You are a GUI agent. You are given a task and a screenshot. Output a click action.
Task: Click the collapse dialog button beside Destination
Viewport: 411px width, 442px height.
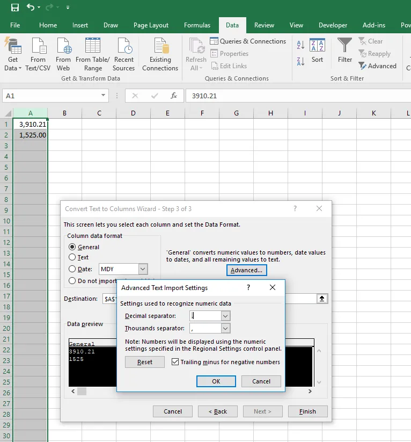[322, 299]
